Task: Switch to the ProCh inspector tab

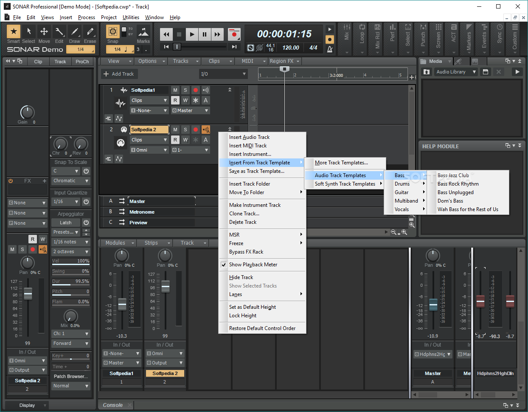Action: 82,62
